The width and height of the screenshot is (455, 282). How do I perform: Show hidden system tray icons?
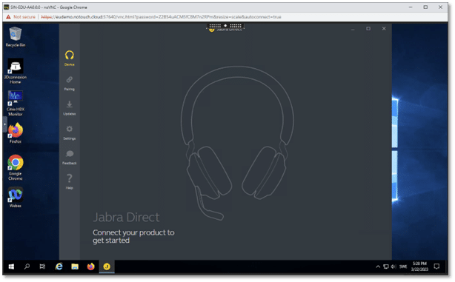tap(378, 267)
